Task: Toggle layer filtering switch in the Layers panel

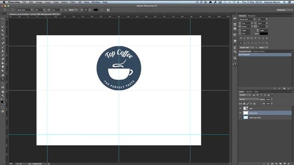Action: click(272, 95)
